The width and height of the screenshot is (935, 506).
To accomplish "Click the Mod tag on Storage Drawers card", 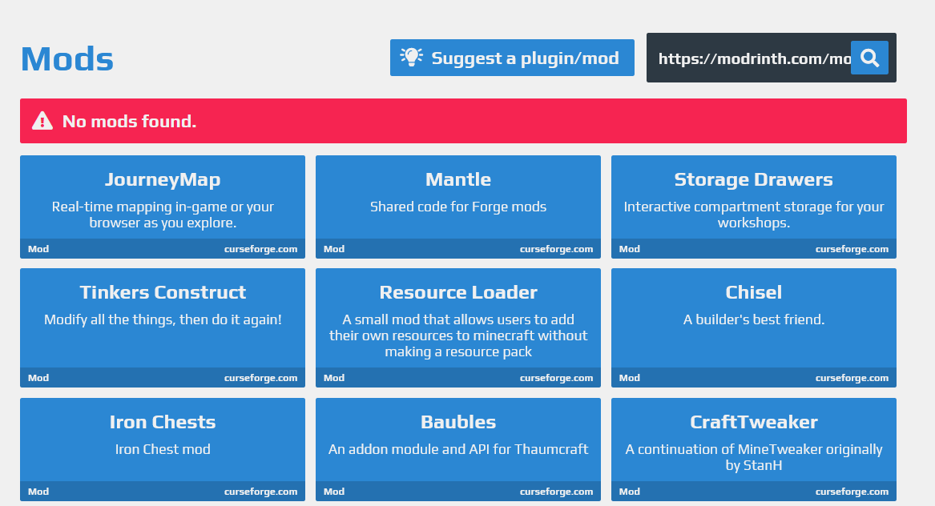I will click(x=630, y=249).
